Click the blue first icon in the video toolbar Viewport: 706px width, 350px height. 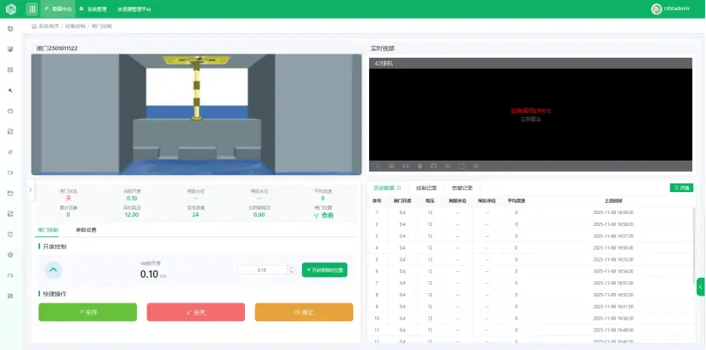pyautogui.click(x=378, y=166)
